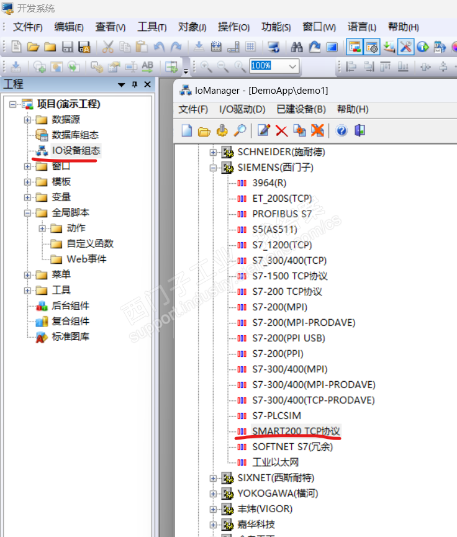Select SMART200 TCP协议 driver
This screenshot has height=537, width=457.
(296, 431)
